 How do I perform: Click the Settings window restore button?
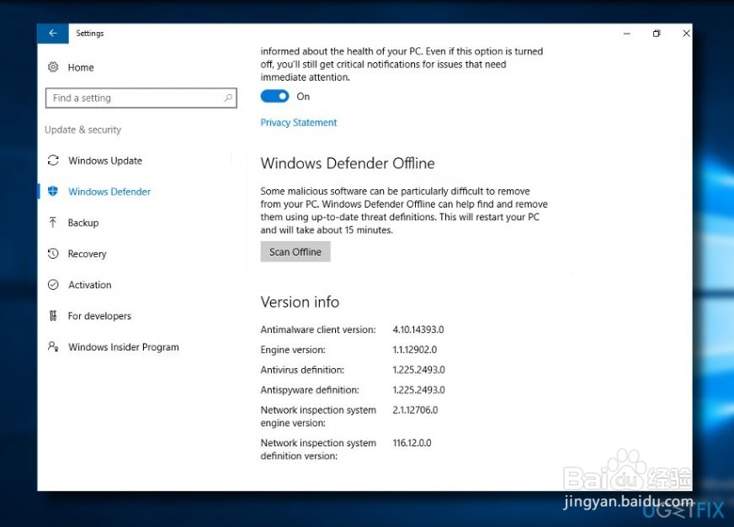[657, 33]
